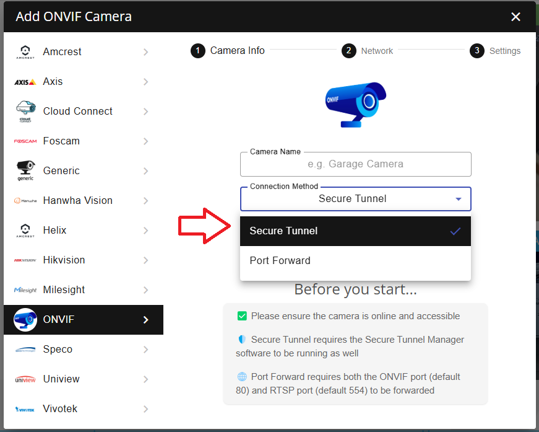Click the Camera Name input field

coord(355,164)
